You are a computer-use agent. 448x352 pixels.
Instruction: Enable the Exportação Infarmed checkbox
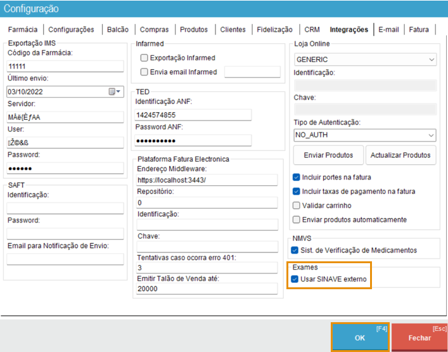pyautogui.click(x=144, y=58)
